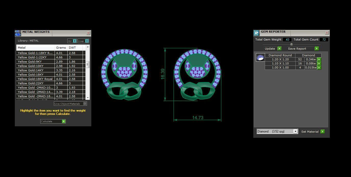This screenshot has height=177, width=351.
Task: Click the 1.20 X 1.20 gem size cell
Action: click(x=280, y=59)
